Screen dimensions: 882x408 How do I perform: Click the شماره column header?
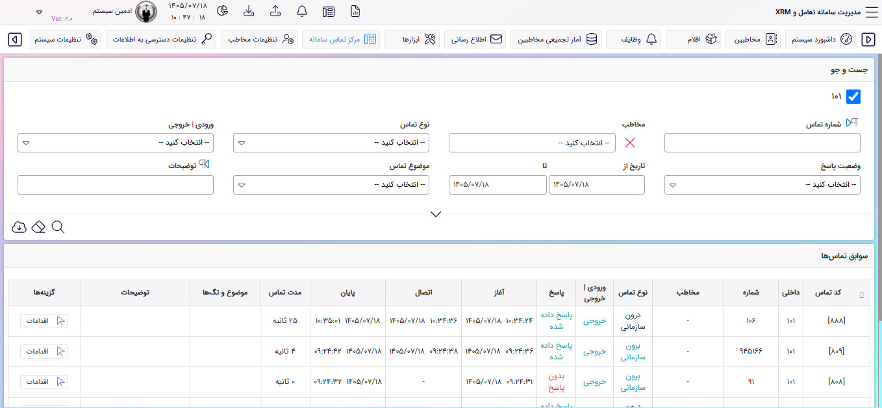click(x=751, y=293)
